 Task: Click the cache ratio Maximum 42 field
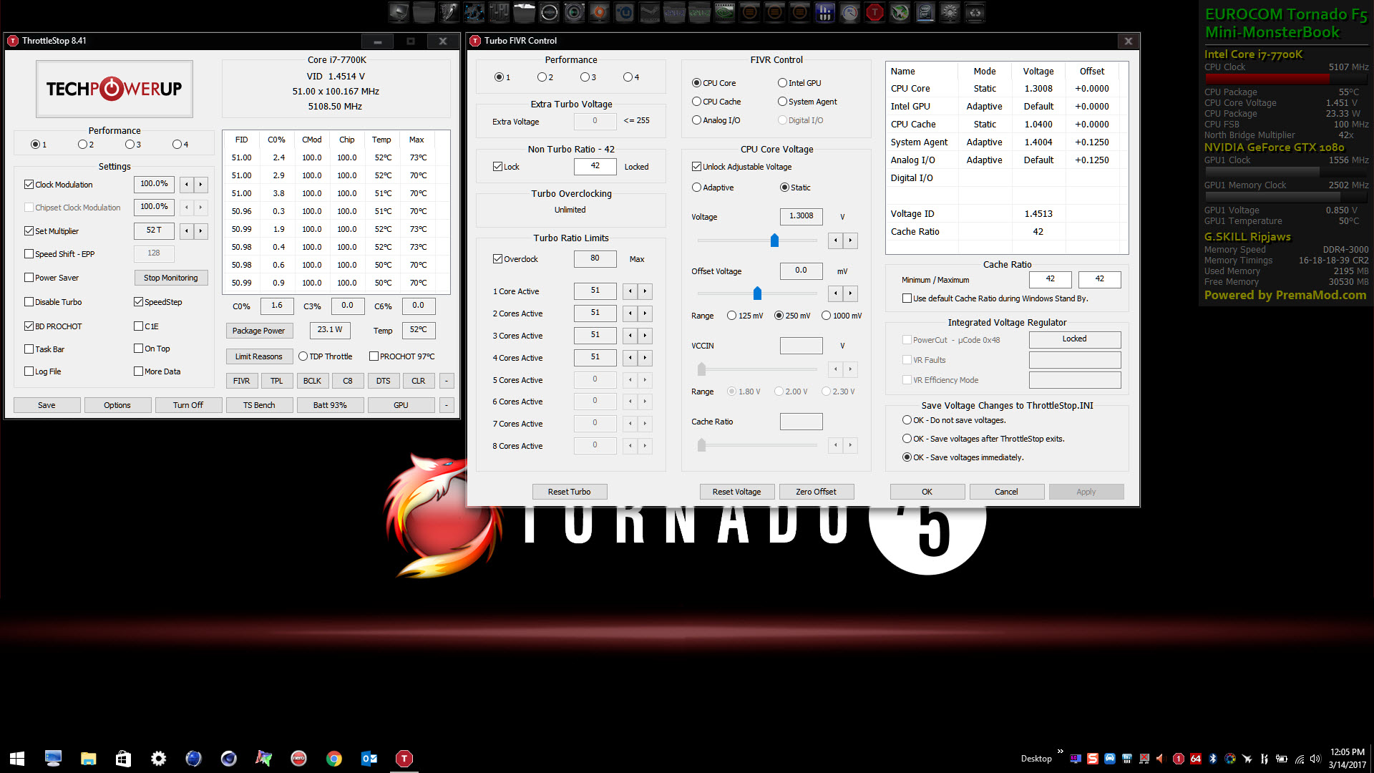(x=1099, y=279)
